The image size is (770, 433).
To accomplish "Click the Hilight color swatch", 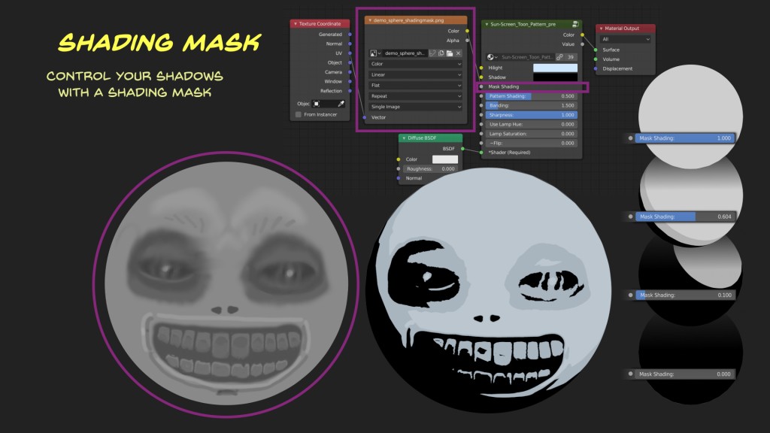I will (555, 68).
